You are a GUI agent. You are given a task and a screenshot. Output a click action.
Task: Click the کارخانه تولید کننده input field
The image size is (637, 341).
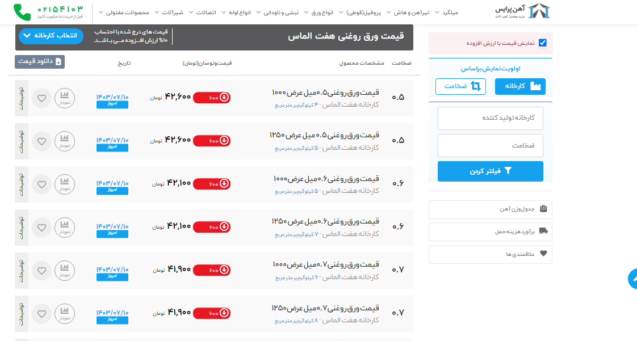490,118
